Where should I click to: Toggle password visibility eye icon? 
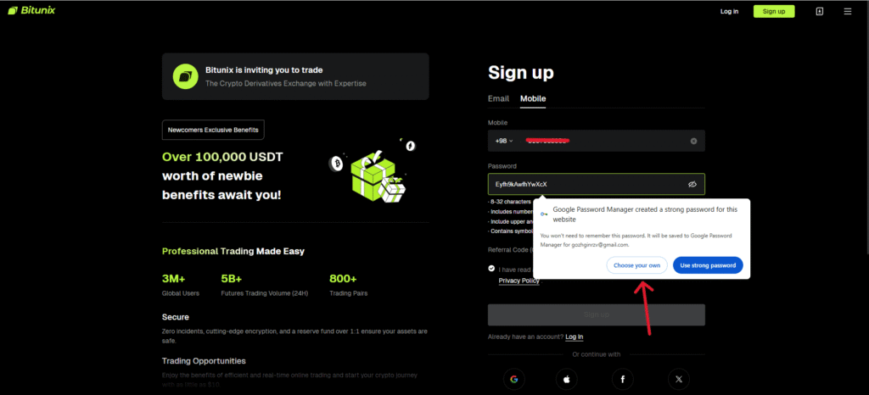point(692,184)
